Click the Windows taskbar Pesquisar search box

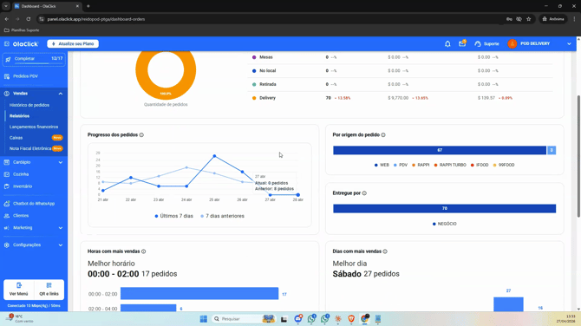point(243,319)
